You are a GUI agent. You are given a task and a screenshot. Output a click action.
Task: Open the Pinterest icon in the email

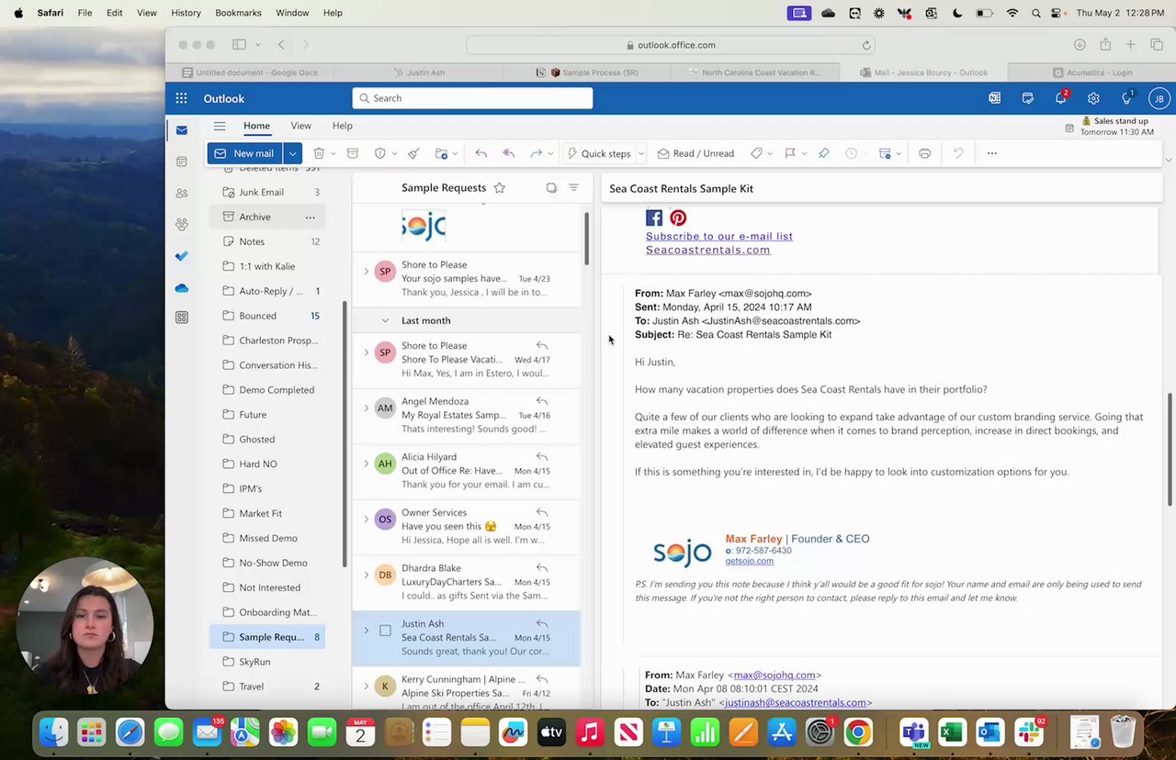(678, 218)
